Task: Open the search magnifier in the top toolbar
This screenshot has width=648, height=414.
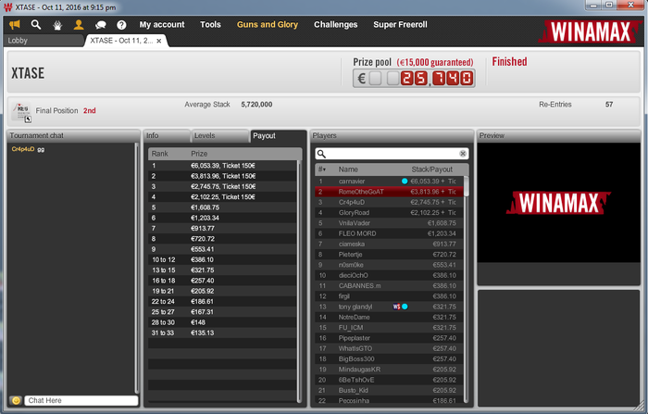Action: (36, 25)
